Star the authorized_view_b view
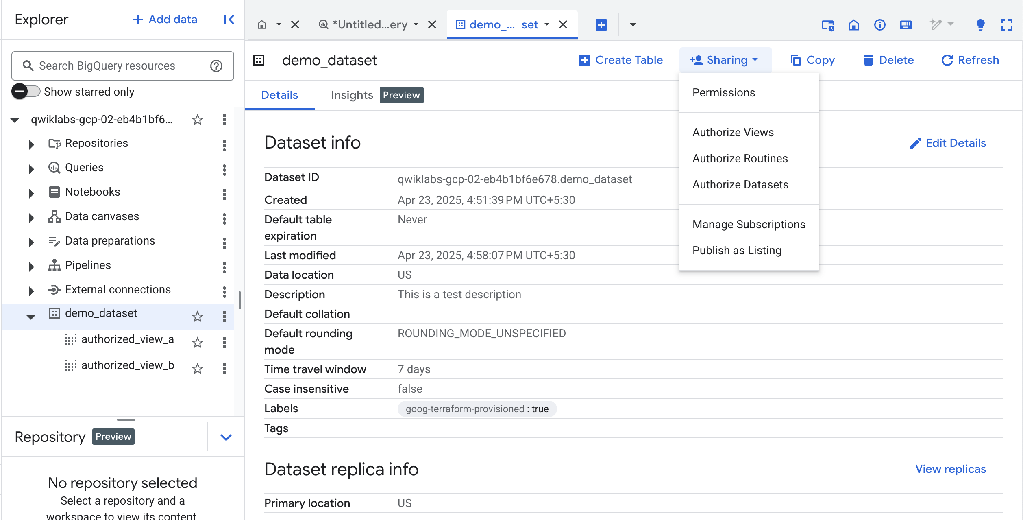1023x520 pixels. pyautogui.click(x=198, y=368)
